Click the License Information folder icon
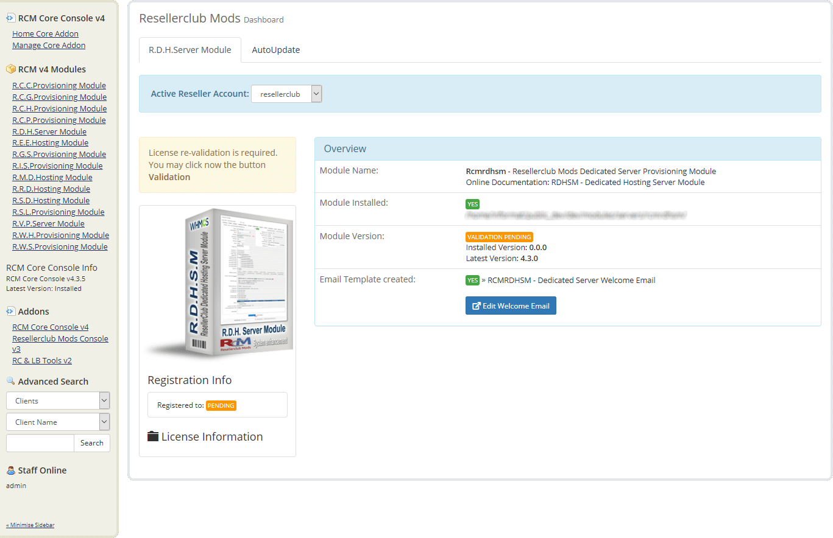The width and height of the screenshot is (833, 538). 153,436
